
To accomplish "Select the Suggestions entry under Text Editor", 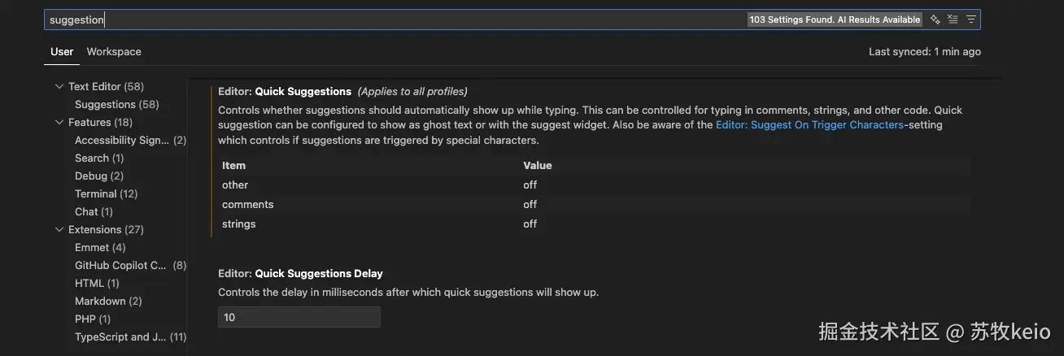I will [x=105, y=104].
